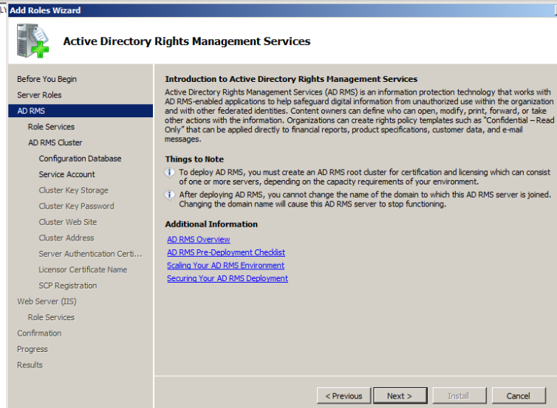Screen dimensions: 557x408
Task: Select the AD RMS Cluster step
Action: (x=55, y=142)
